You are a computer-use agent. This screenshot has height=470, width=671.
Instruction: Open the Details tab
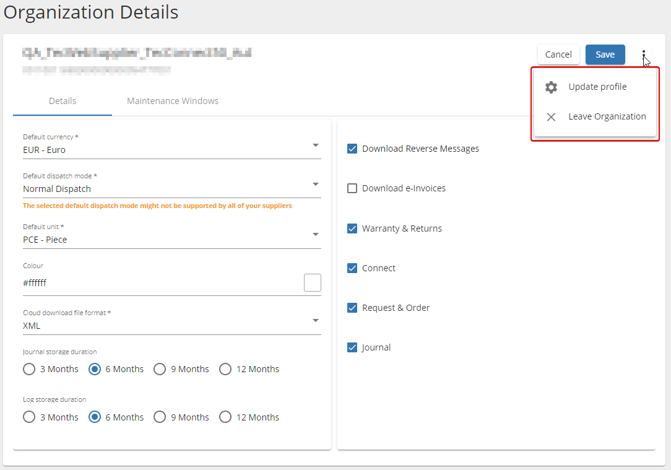click(62, 100)
